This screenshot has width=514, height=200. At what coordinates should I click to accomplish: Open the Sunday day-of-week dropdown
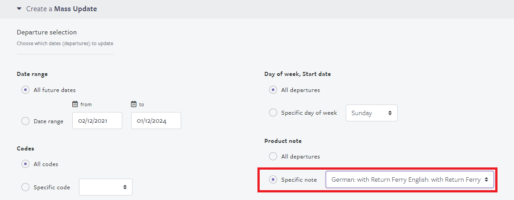(x=371, y=113)
